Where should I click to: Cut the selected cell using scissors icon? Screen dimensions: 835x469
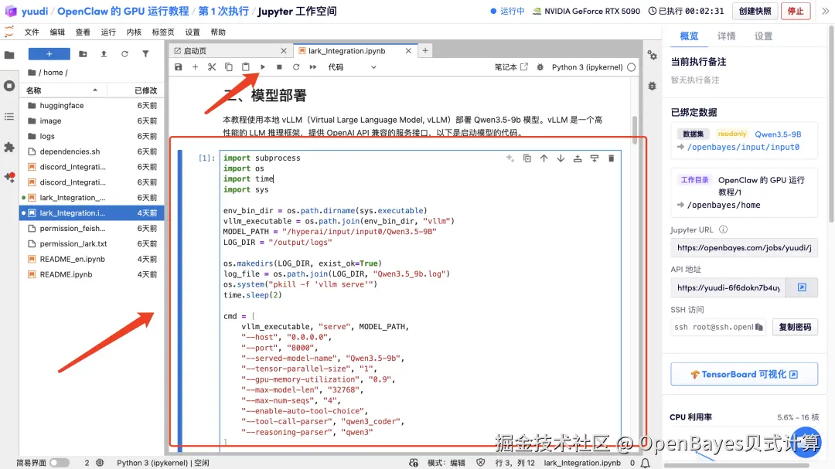click(212, 67)
